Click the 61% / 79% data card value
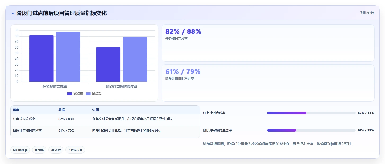The height and width of the screenshot is (164, 385). [x=183, y=72]
